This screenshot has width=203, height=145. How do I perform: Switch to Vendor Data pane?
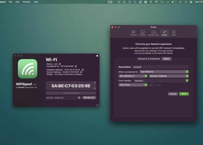coord(153,33)
